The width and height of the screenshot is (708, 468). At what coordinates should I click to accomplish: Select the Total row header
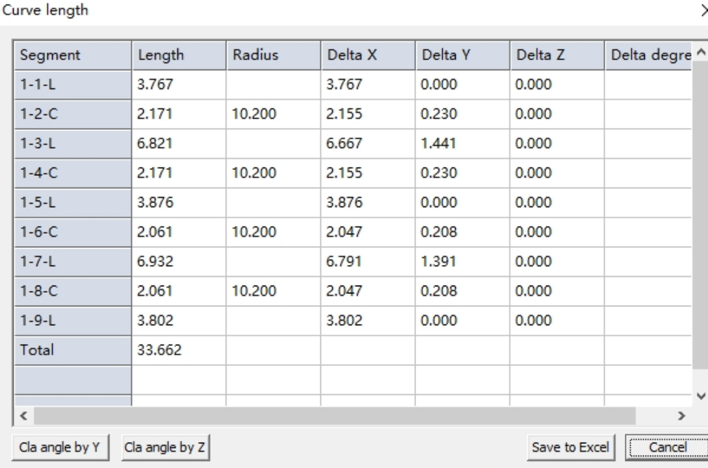72,351
